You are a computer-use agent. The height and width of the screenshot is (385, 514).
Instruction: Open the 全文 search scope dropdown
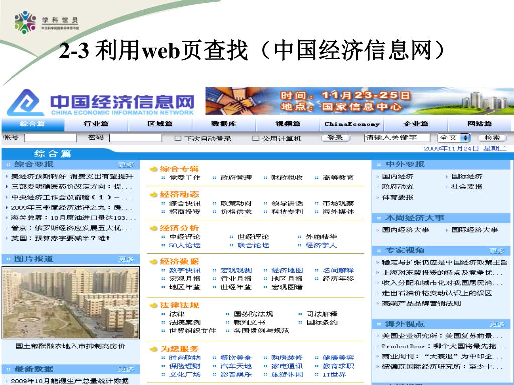click(x=454, y=138)
